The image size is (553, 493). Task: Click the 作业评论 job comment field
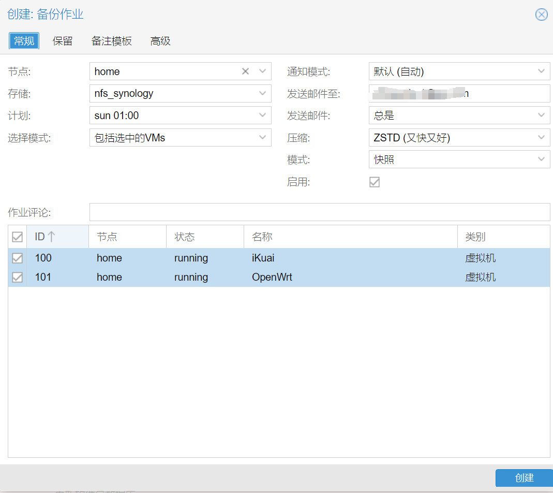coord(319,212)
